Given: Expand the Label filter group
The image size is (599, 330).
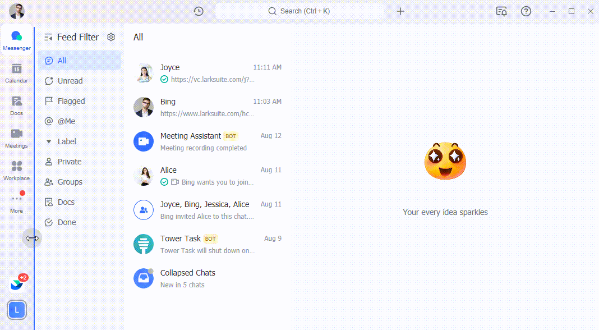Looking at the screenshot, I should (x=49, y=141).
